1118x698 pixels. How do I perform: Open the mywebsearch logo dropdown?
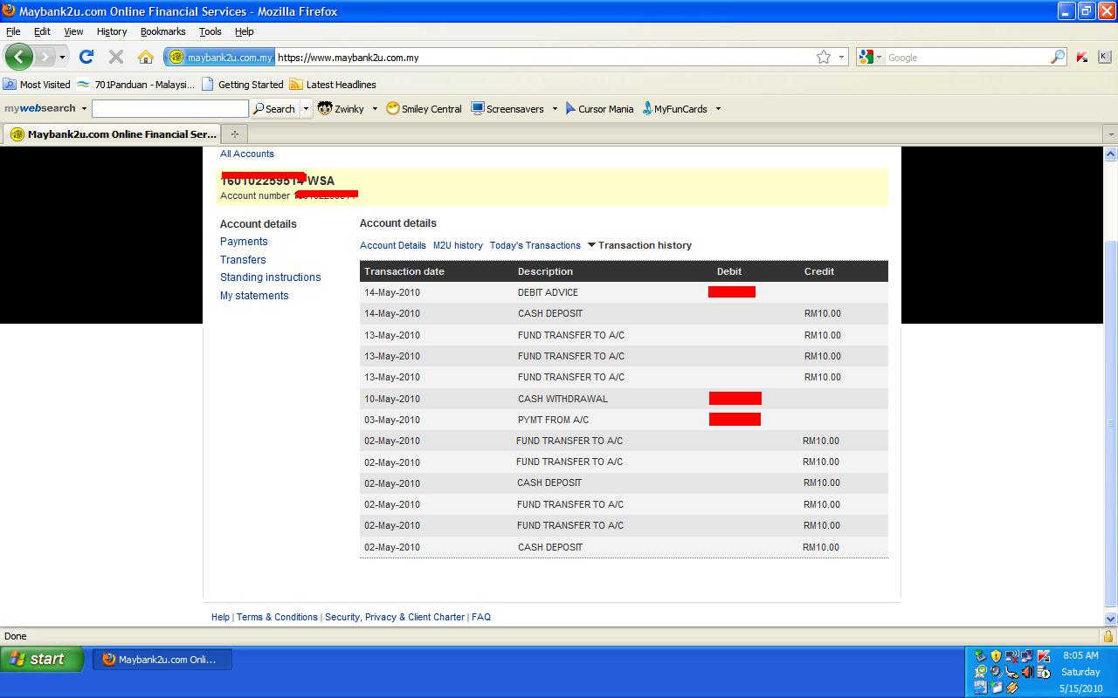click(x=84, y=108)
